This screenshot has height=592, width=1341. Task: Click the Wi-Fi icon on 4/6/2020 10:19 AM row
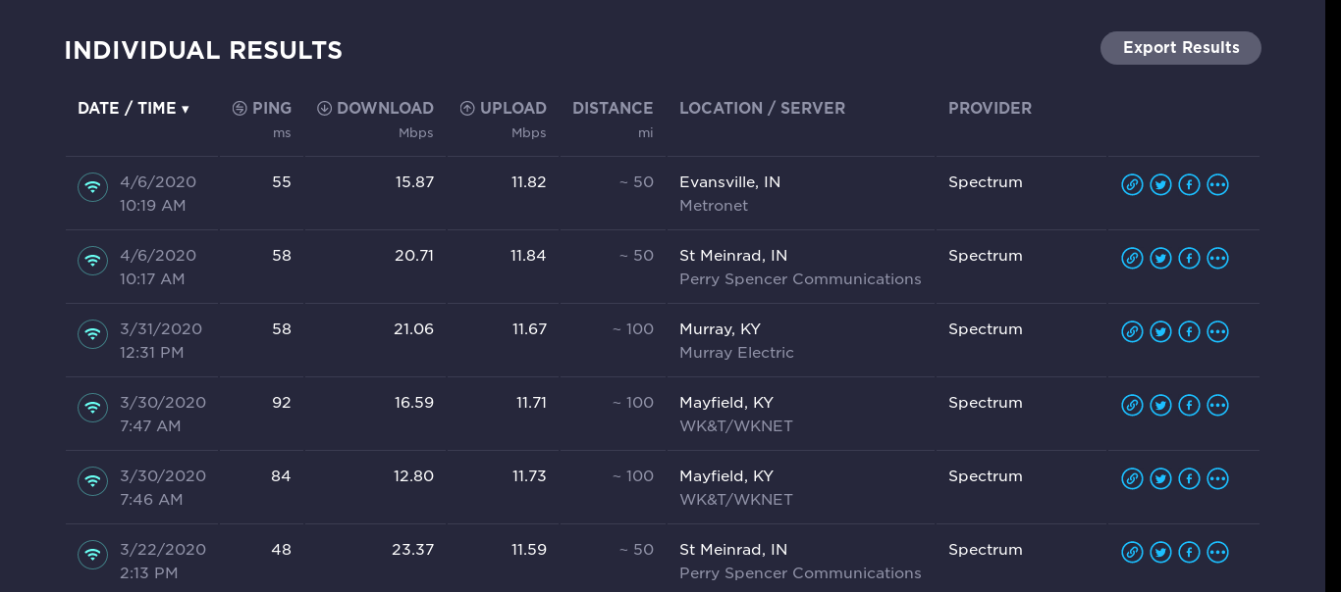(92, 186)
